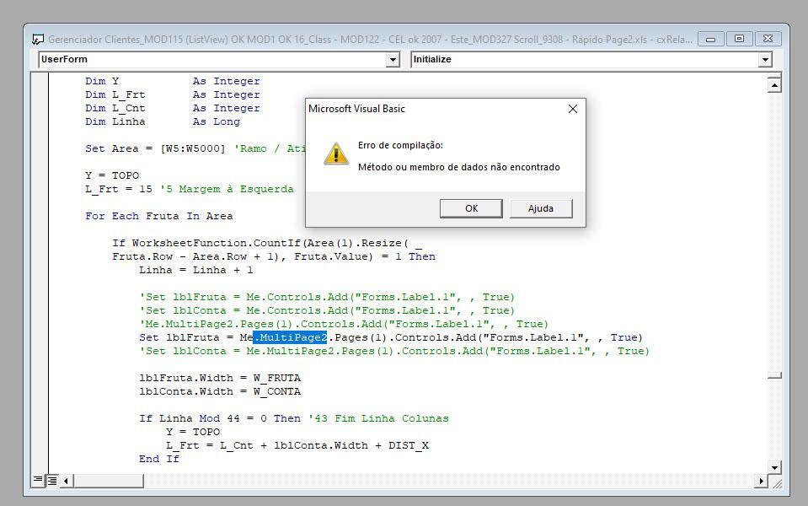
Task: Click 'Dim L_Frt' declaration line
Action: [x=173, y=95]
